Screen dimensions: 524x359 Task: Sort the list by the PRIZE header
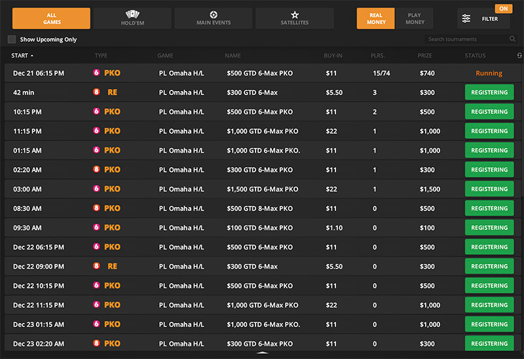[x=424, y=56]
